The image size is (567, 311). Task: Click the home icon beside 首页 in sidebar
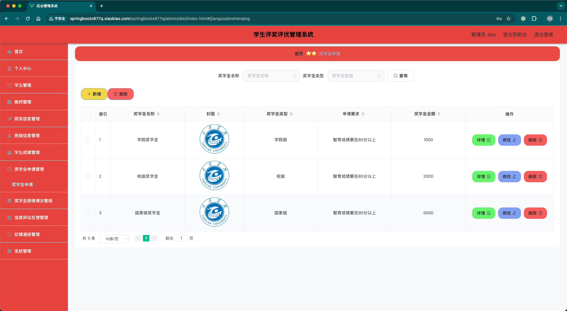(9, 52)
